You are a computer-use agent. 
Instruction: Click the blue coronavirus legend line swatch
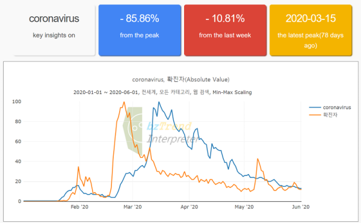(315, 107)
